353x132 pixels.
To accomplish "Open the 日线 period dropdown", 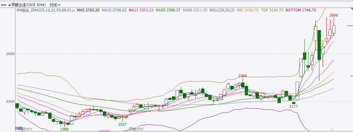I will [x=55, y=5].
